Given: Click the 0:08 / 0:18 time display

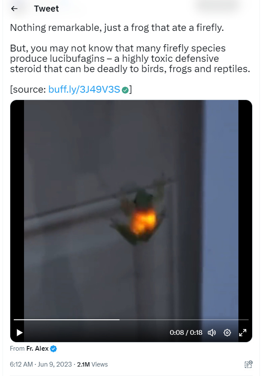Looking at the screenshot, I should (x=186, y=333).
